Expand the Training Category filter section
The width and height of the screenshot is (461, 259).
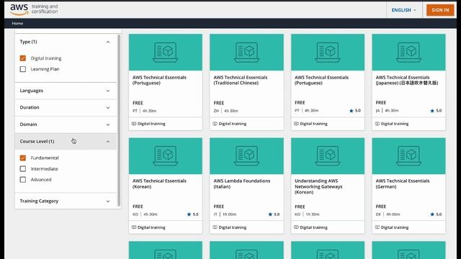[x=65, y=201]
